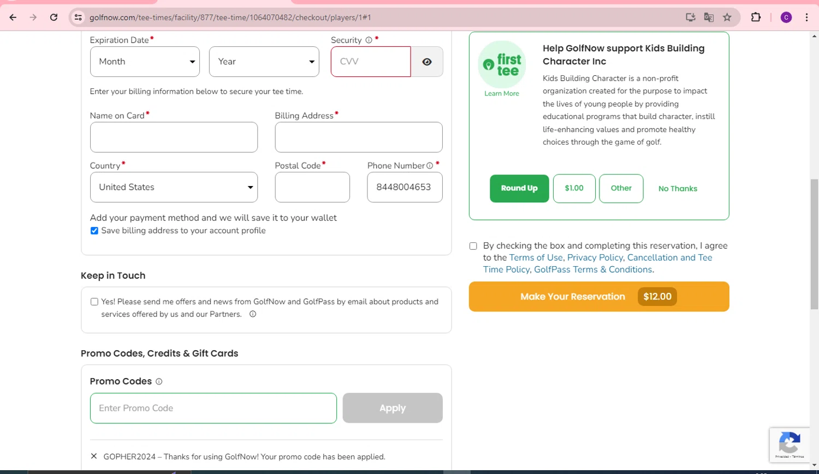Click the Apply promo button
This screenshot has height=474, width=819.
[x=393, y=408]
